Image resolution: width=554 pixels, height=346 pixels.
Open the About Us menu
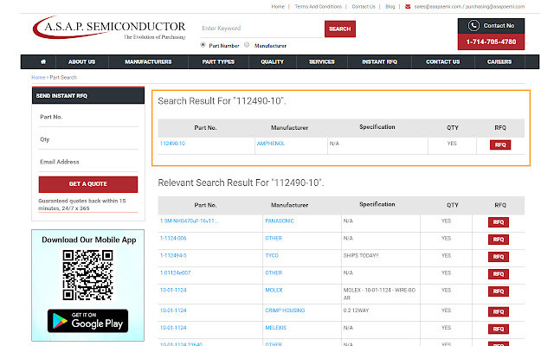coord(81,61)
